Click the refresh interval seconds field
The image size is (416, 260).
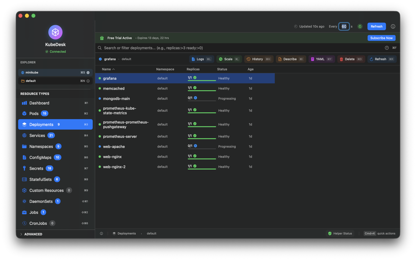344,26
